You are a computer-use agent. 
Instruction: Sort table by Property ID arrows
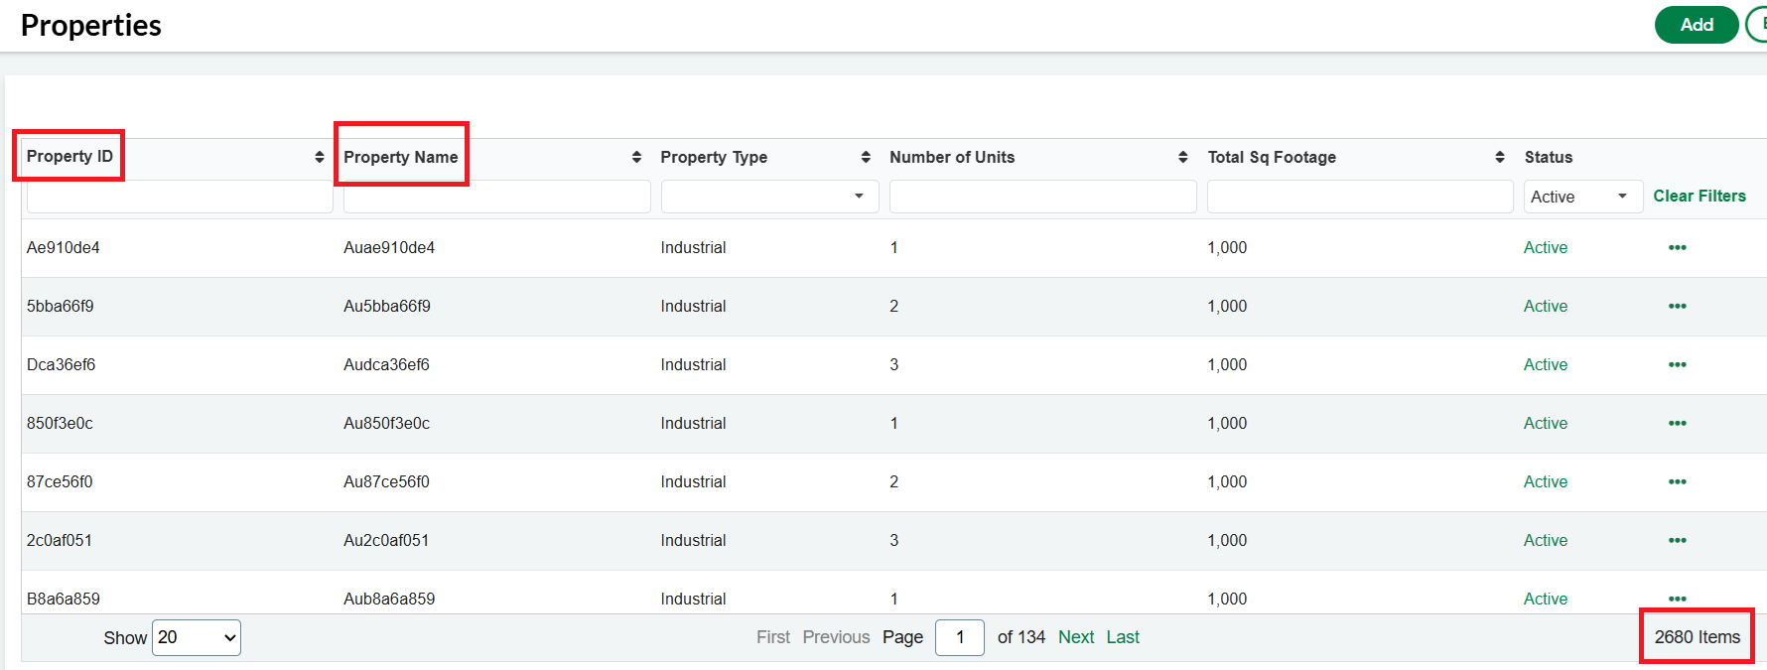click(319, 157)
